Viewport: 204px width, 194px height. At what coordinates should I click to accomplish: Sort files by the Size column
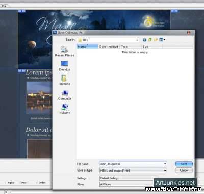click(152, 46)
